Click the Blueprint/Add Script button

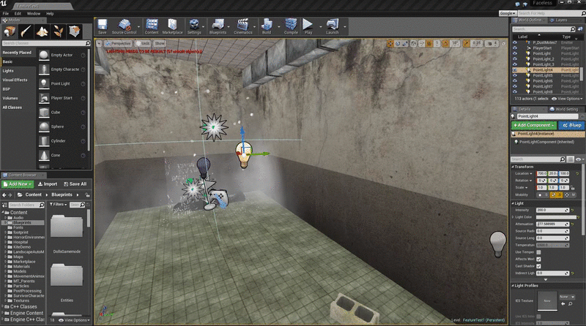tap(572, 125)
